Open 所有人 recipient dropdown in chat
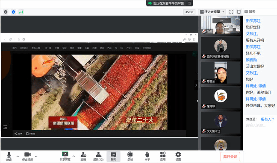 click(267, 119)
